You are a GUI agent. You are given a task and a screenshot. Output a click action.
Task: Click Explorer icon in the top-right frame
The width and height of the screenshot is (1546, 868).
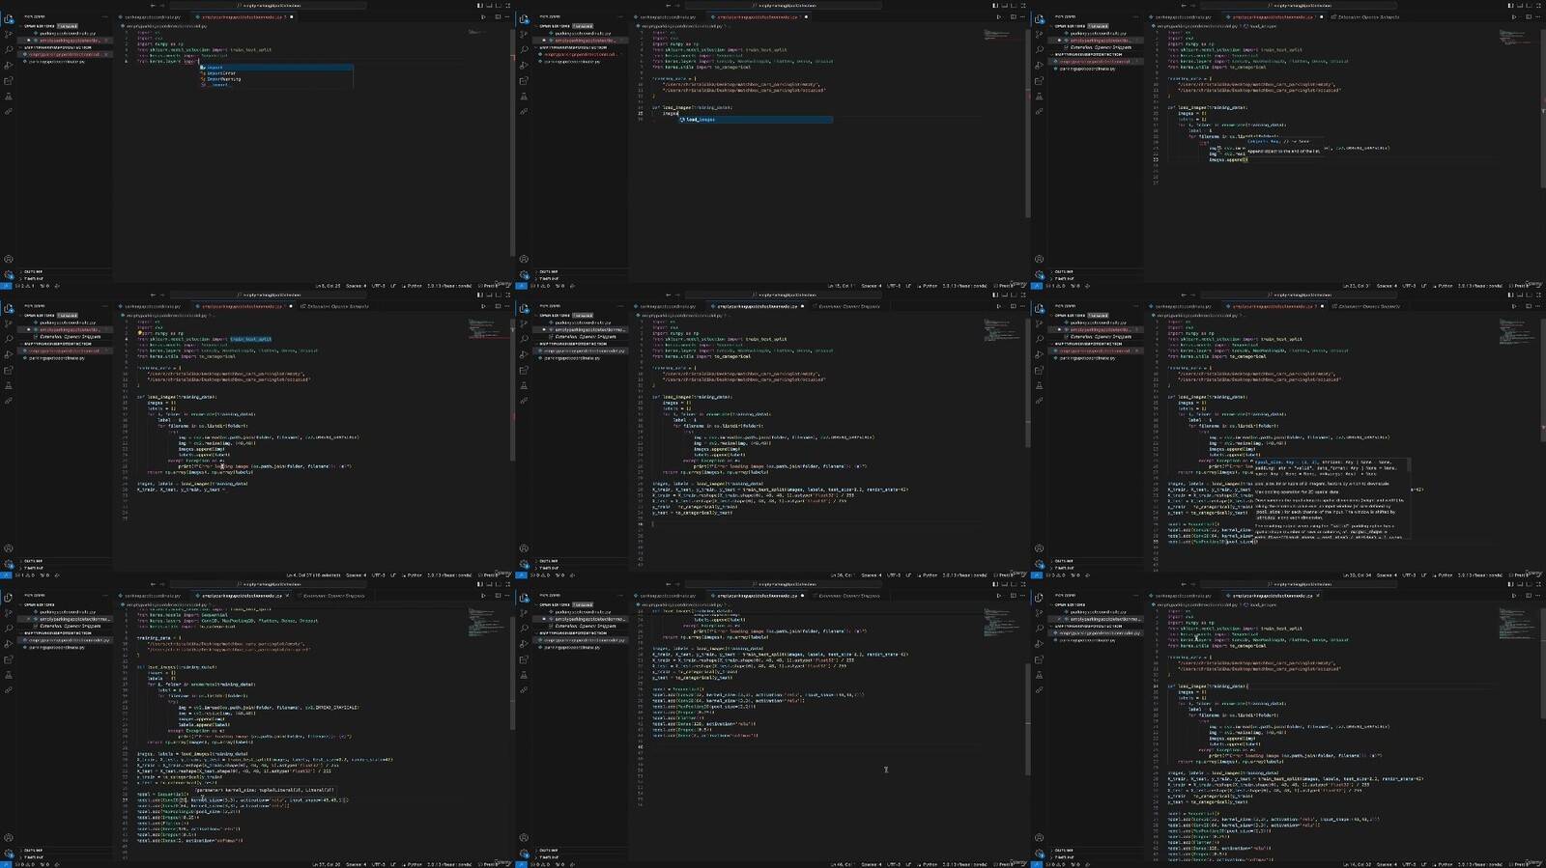pyautogui.click(x=1039, y=19)
